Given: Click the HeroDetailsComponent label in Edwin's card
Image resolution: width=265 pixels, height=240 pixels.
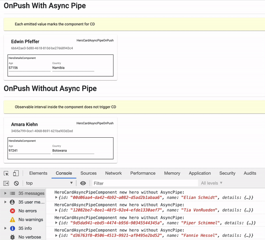Looking at the screenshot, I should (x=22, y=58).
